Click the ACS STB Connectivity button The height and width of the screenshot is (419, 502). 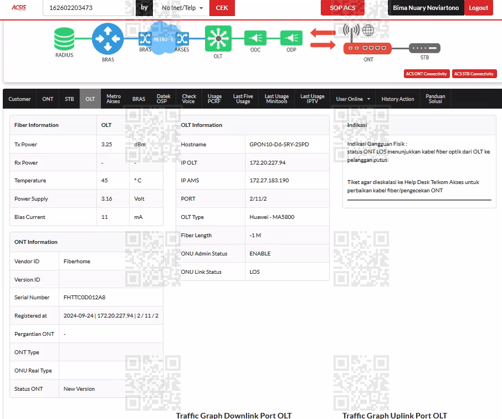click(474, 74)
